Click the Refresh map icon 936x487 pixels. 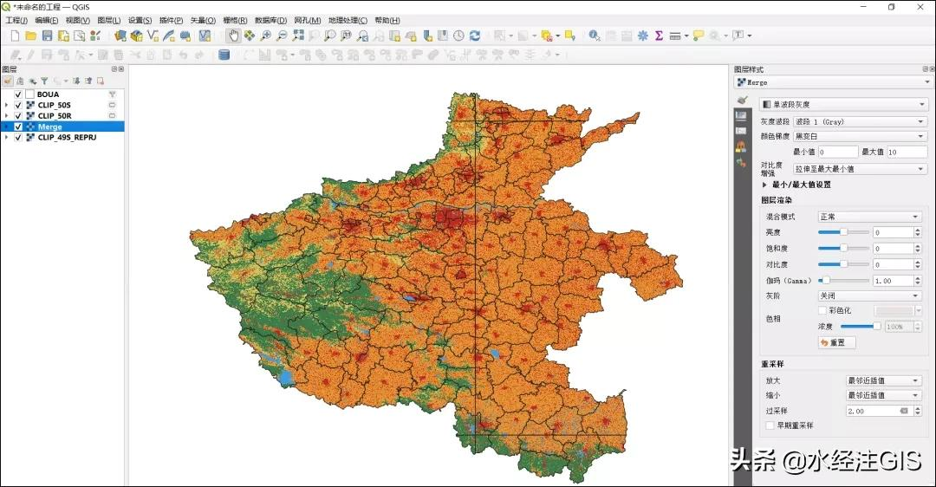click(475, 36)
